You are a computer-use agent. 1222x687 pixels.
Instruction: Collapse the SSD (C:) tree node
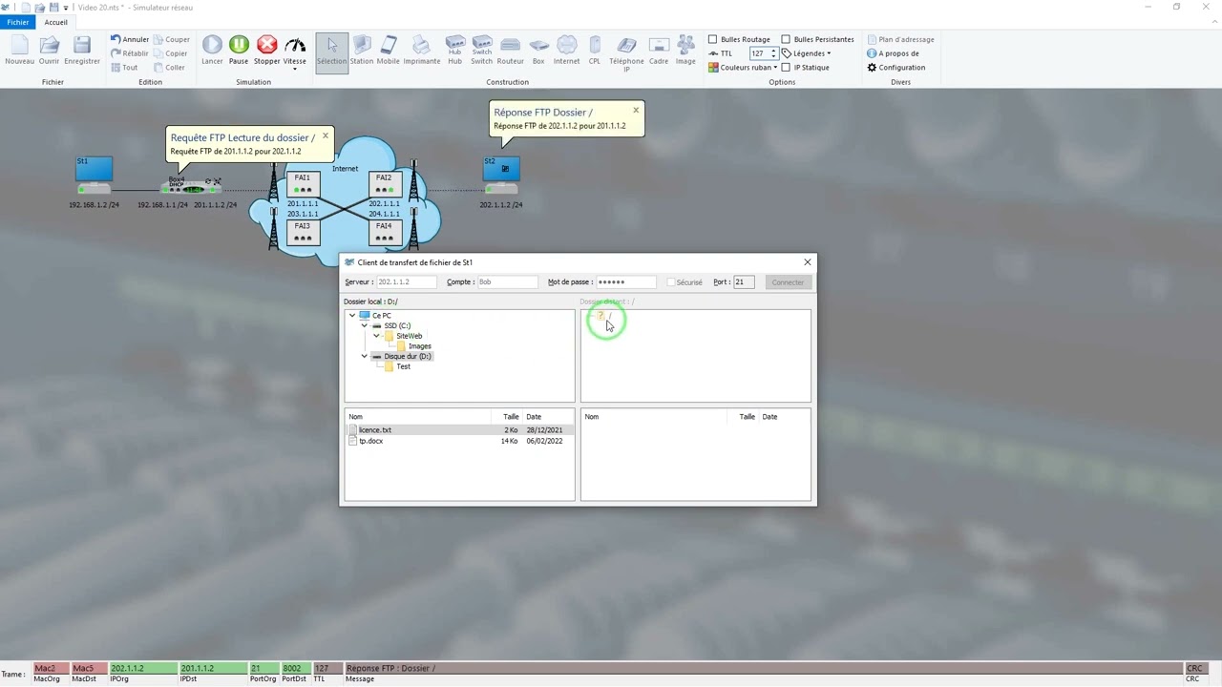(x=365, y=325)
